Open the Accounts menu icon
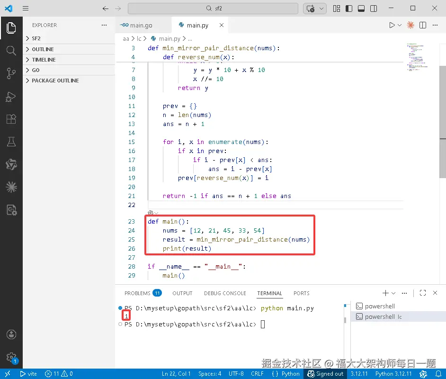 point(11,334)
